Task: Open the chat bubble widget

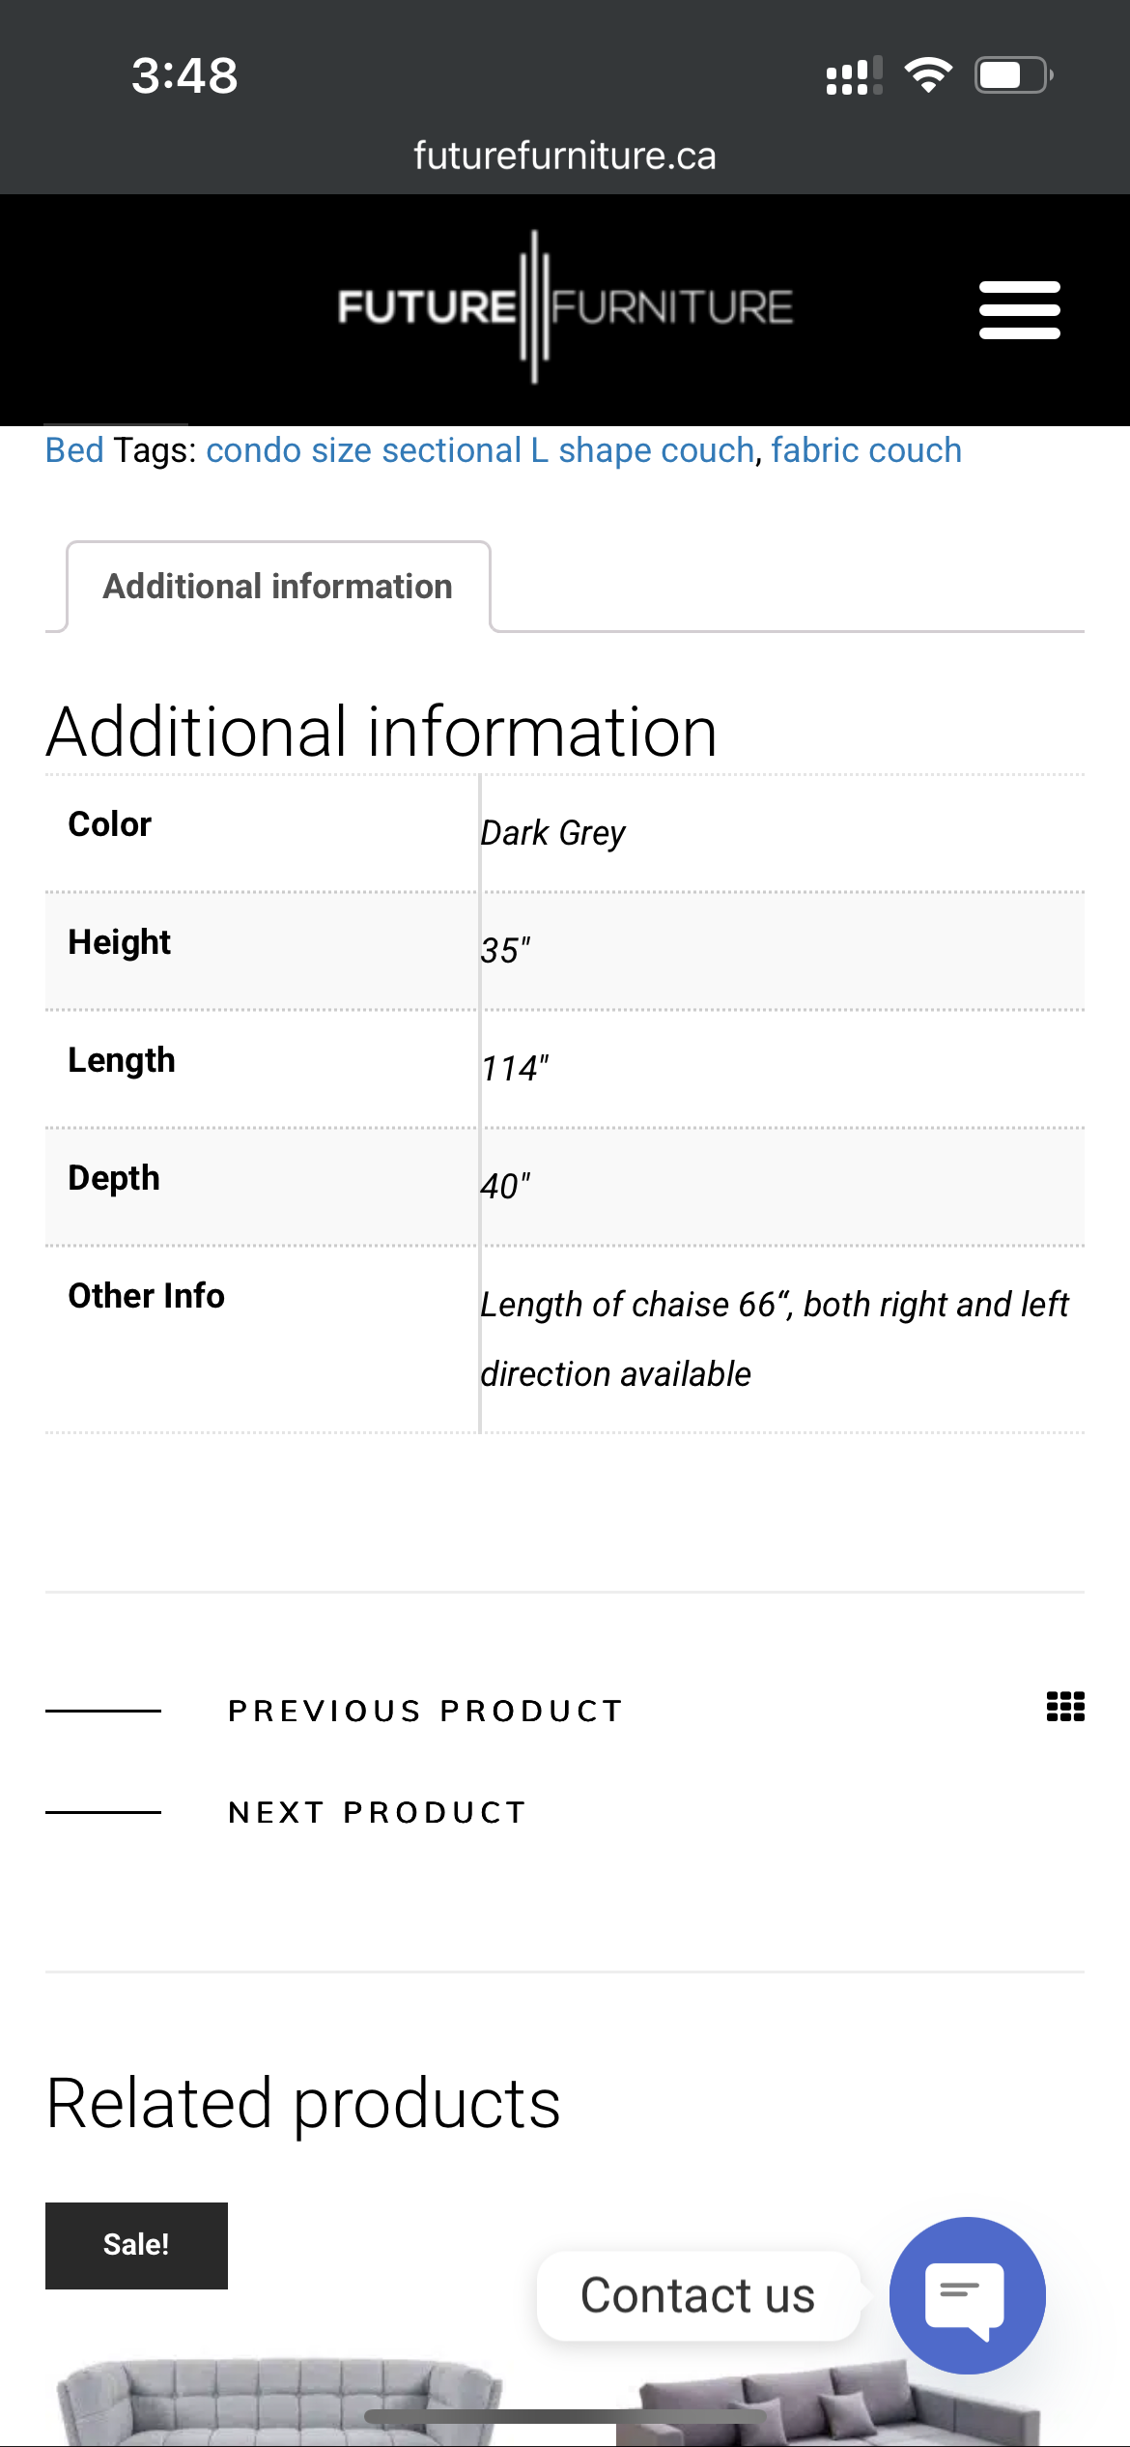Action: tap(967, 2294)
